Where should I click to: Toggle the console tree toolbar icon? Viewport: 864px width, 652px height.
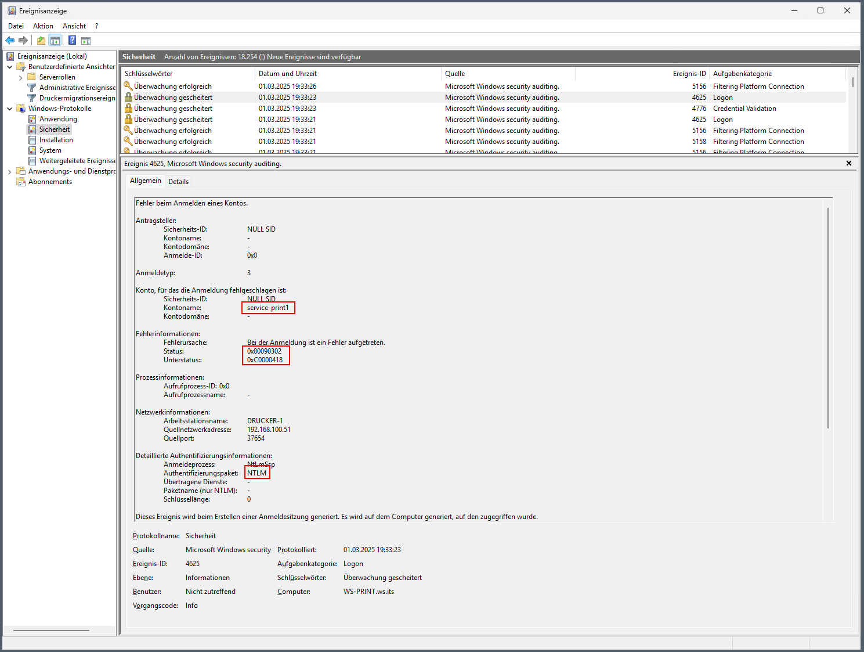point(55,40)
